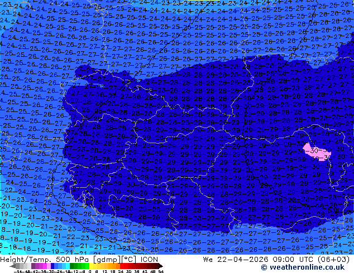This screenshot has height=273, width=354.
Task: Click the right dark arrow end of the color scale
Action: click(160, 266)
